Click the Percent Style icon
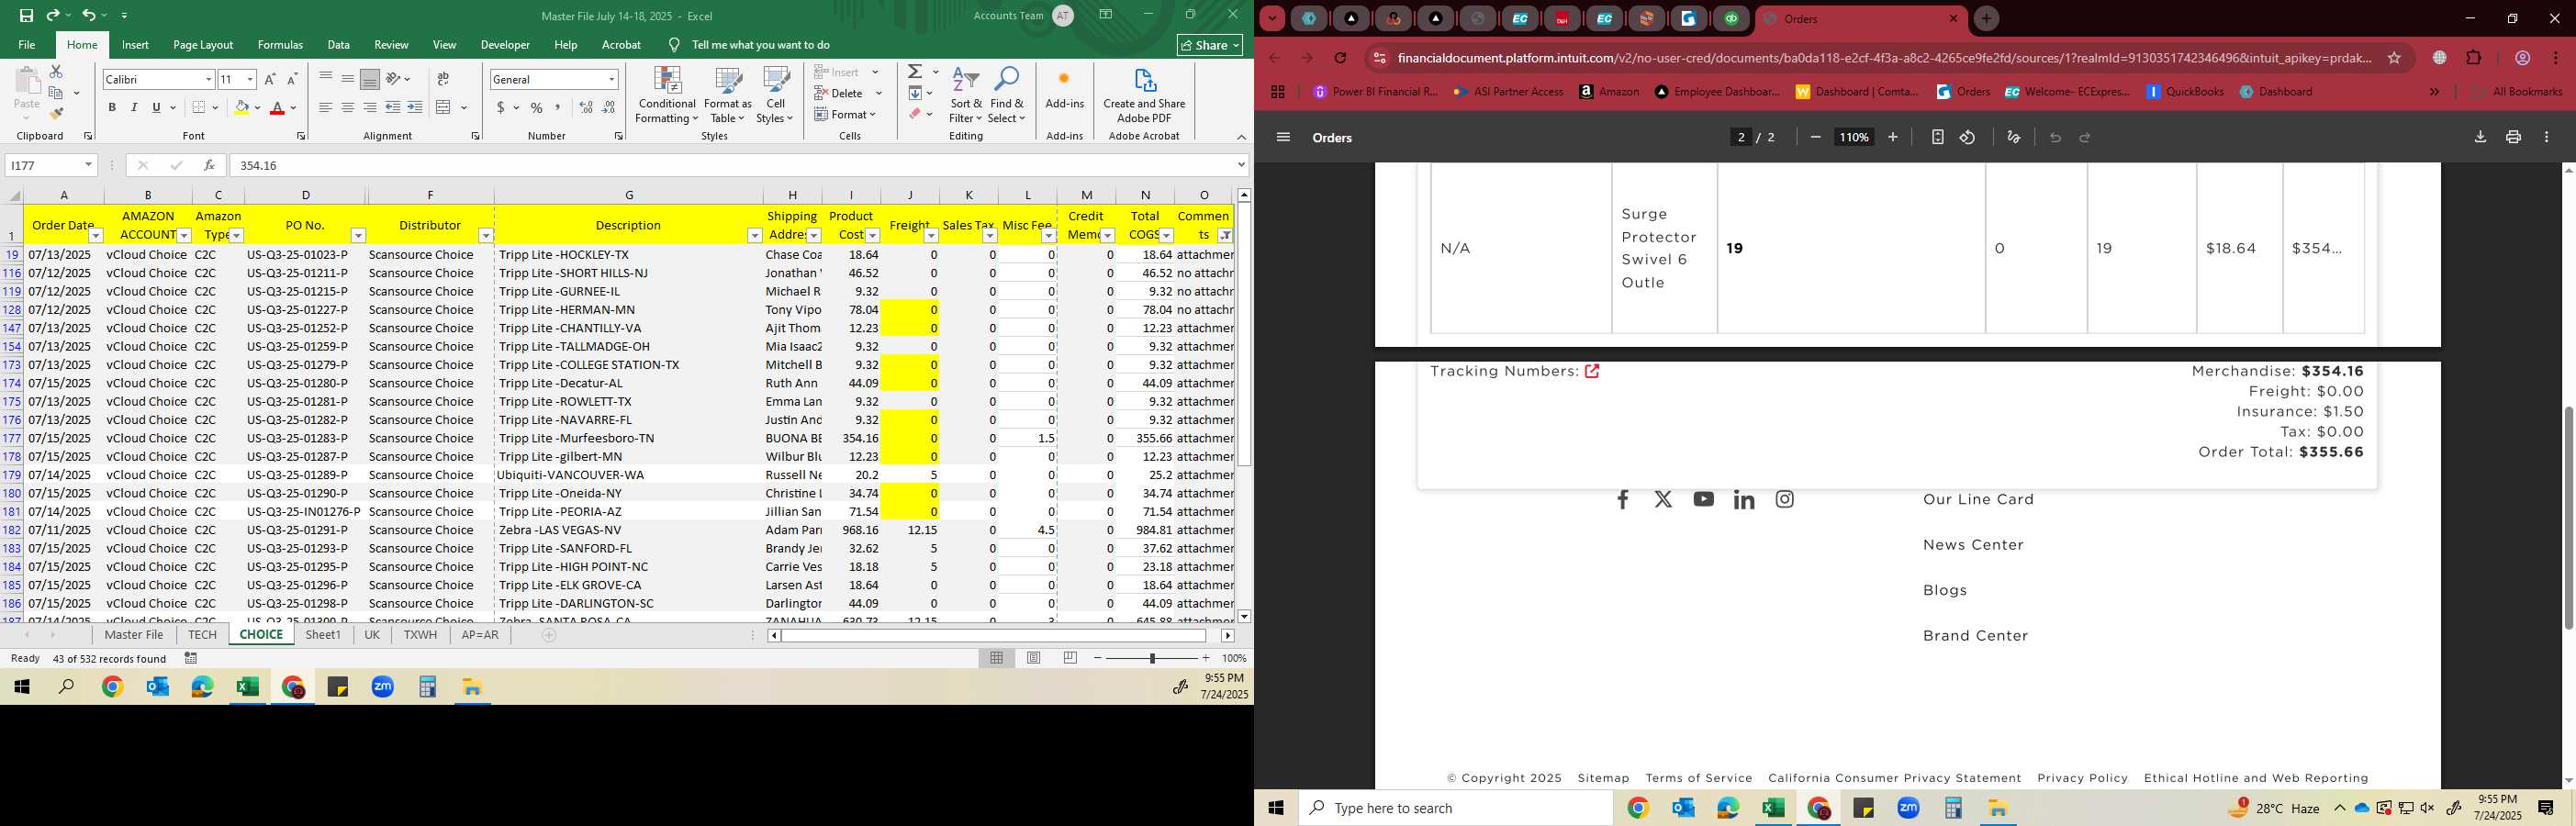Image resolution: width=2576 pixels, height=826 pixels. 537,107
